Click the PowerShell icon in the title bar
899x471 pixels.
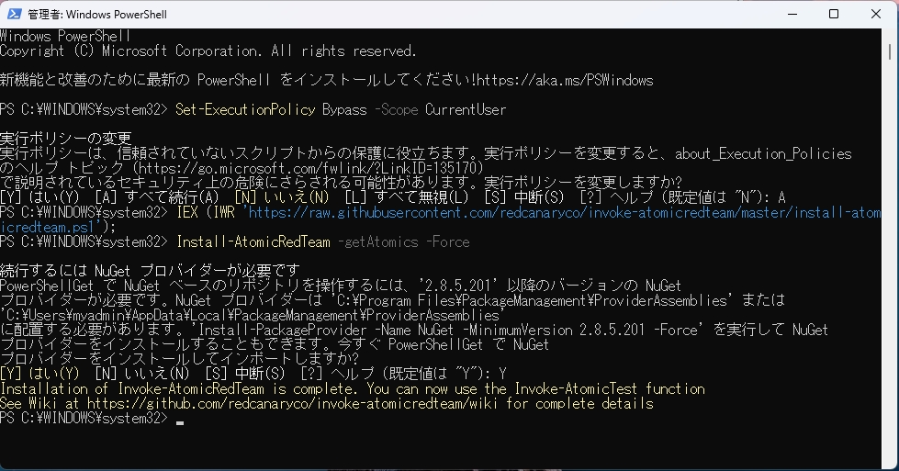click(x=13, y=14)
